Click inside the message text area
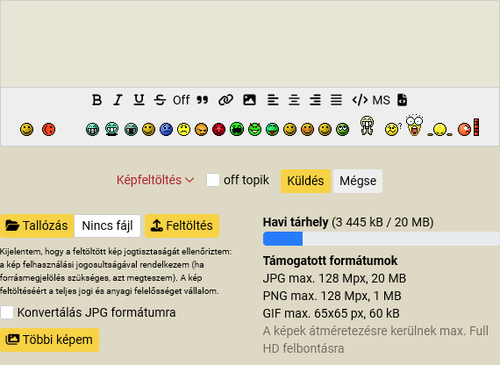This screenshot has height=365, width=500. coord(250,44)
